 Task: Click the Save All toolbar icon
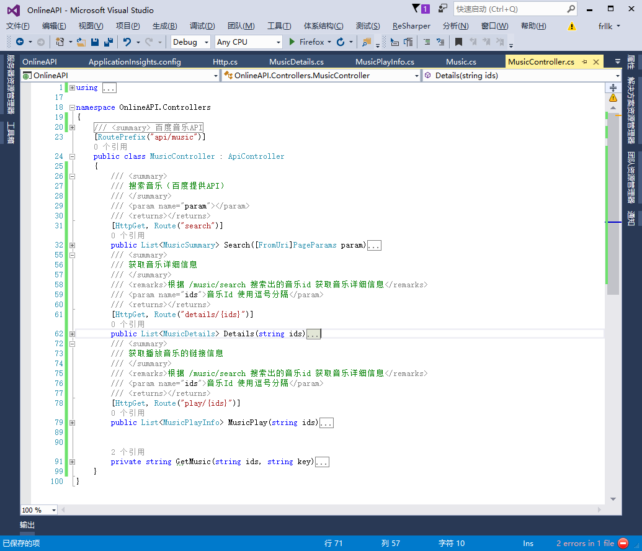point(109,42)
